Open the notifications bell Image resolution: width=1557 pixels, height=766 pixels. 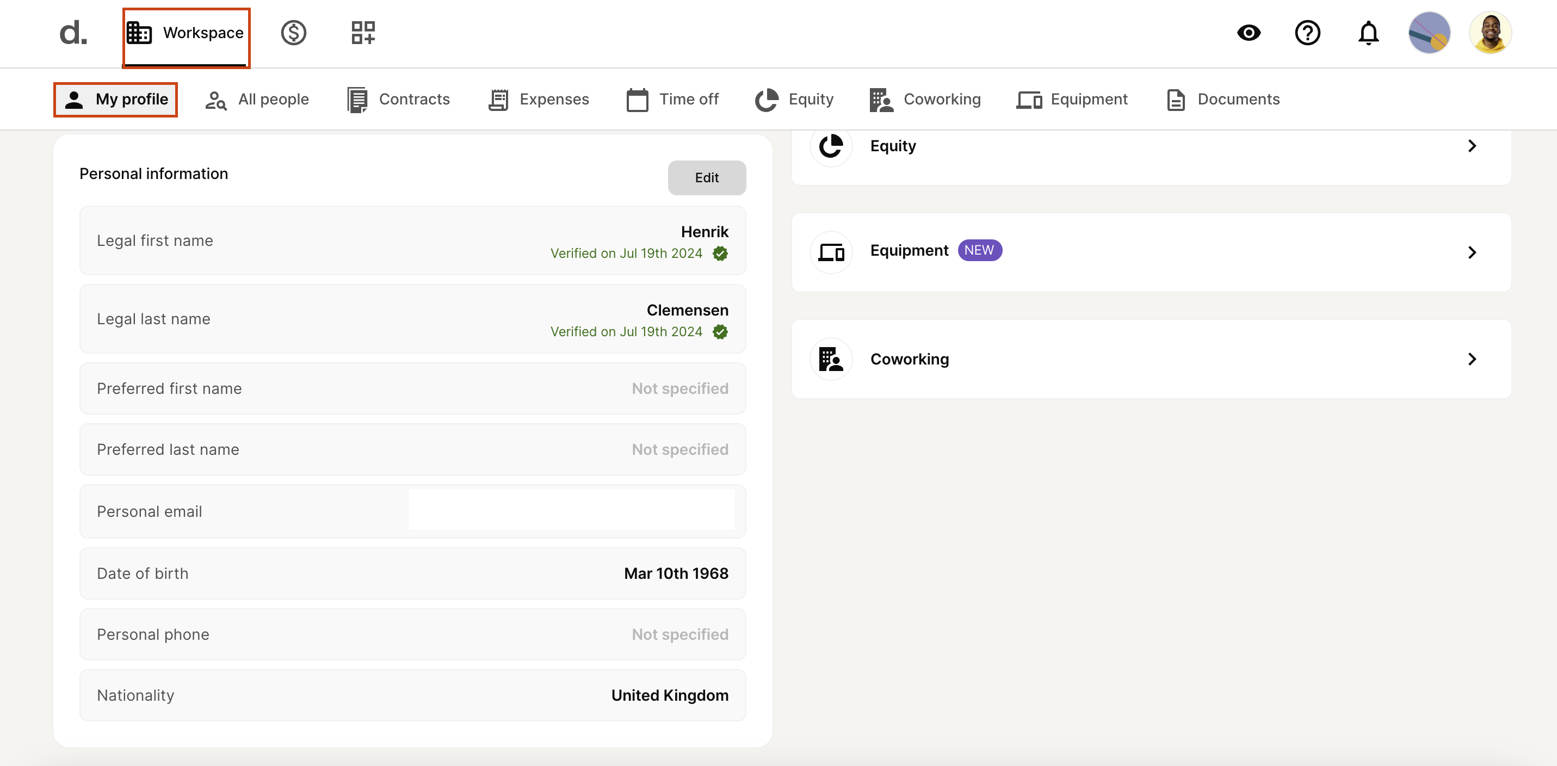(x=1368, y=33)
